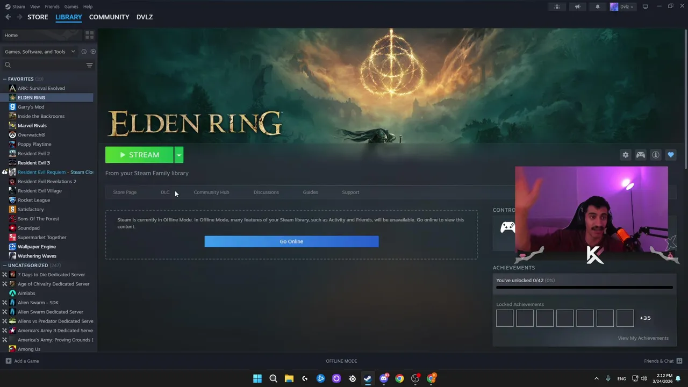Open the Games menu
Viewport: 688px width, 387px height.
tap(71, 6)
